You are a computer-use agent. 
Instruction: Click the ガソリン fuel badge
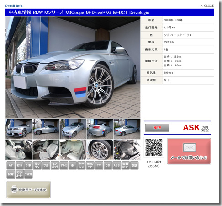[37, 165]
